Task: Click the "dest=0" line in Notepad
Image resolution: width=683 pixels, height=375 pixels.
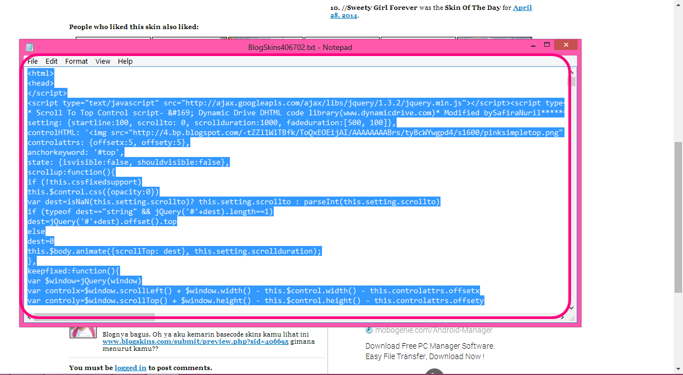Action: click(x=41, y=241)
